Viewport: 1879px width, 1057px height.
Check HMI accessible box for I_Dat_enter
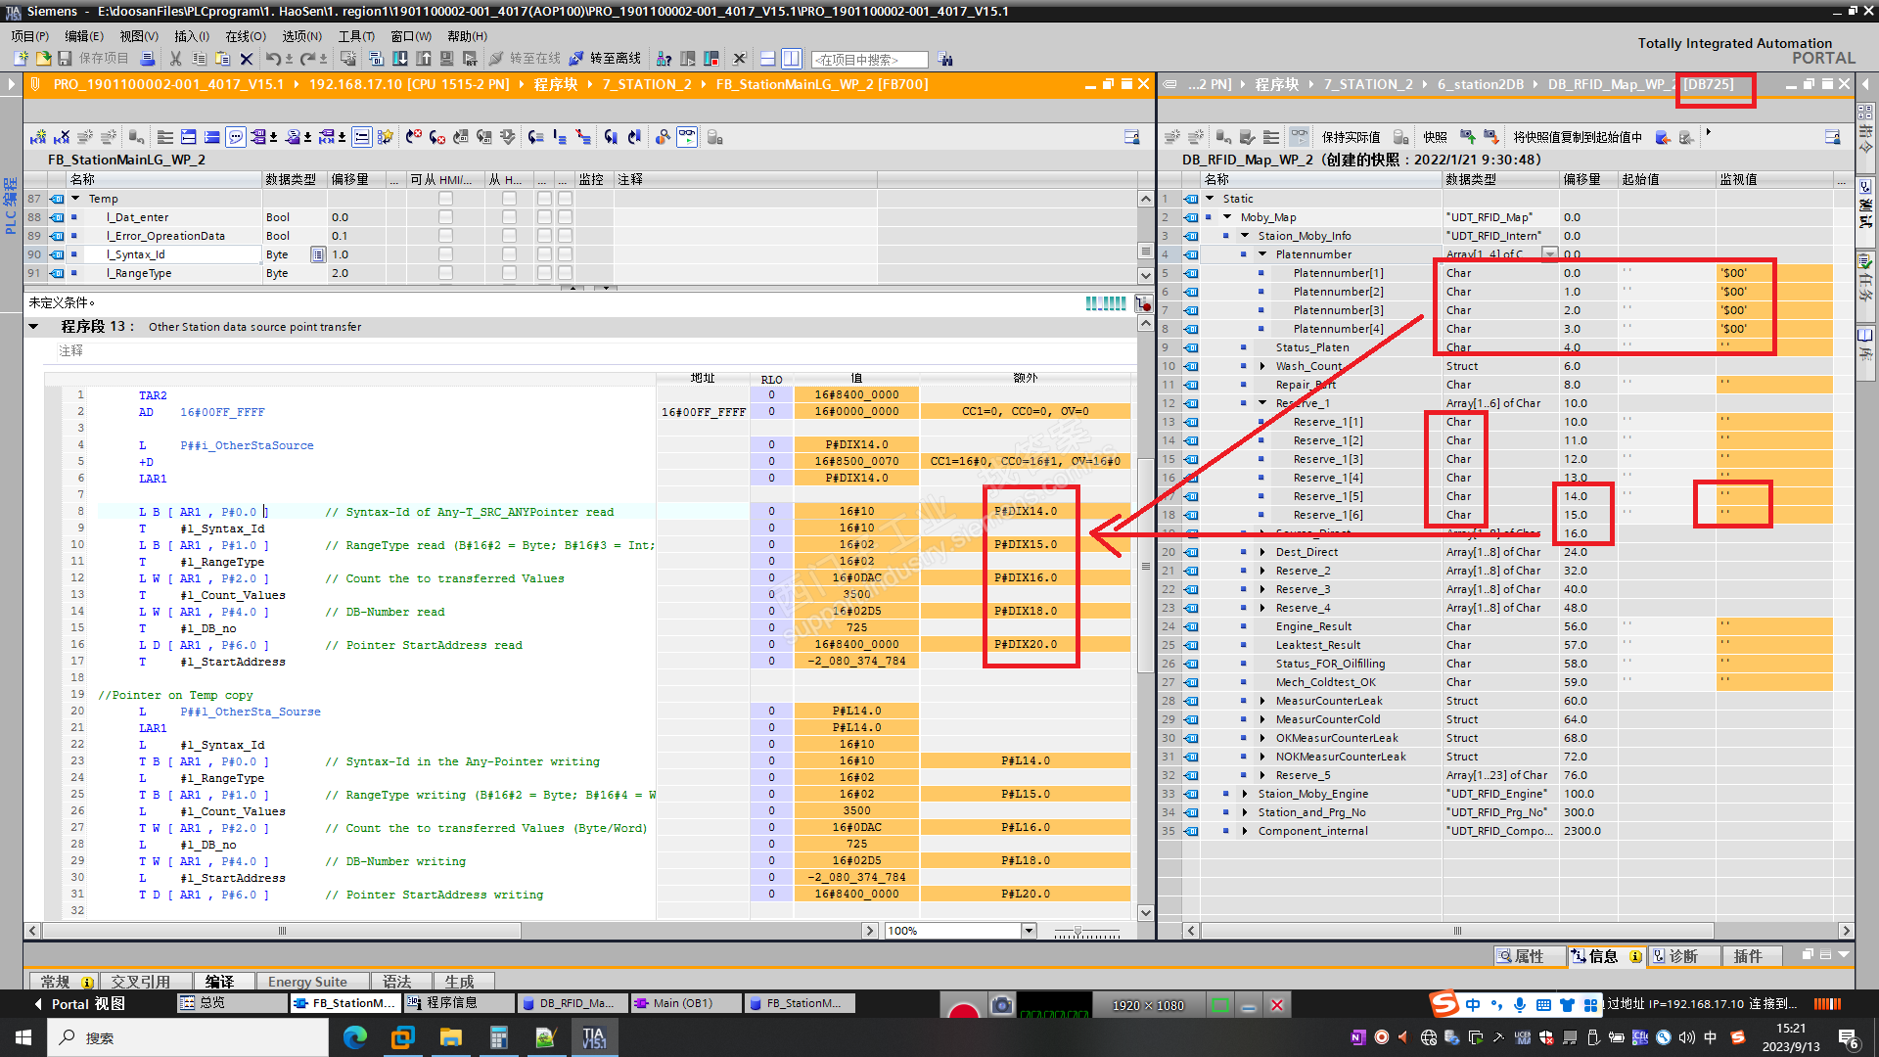point(445,217)
